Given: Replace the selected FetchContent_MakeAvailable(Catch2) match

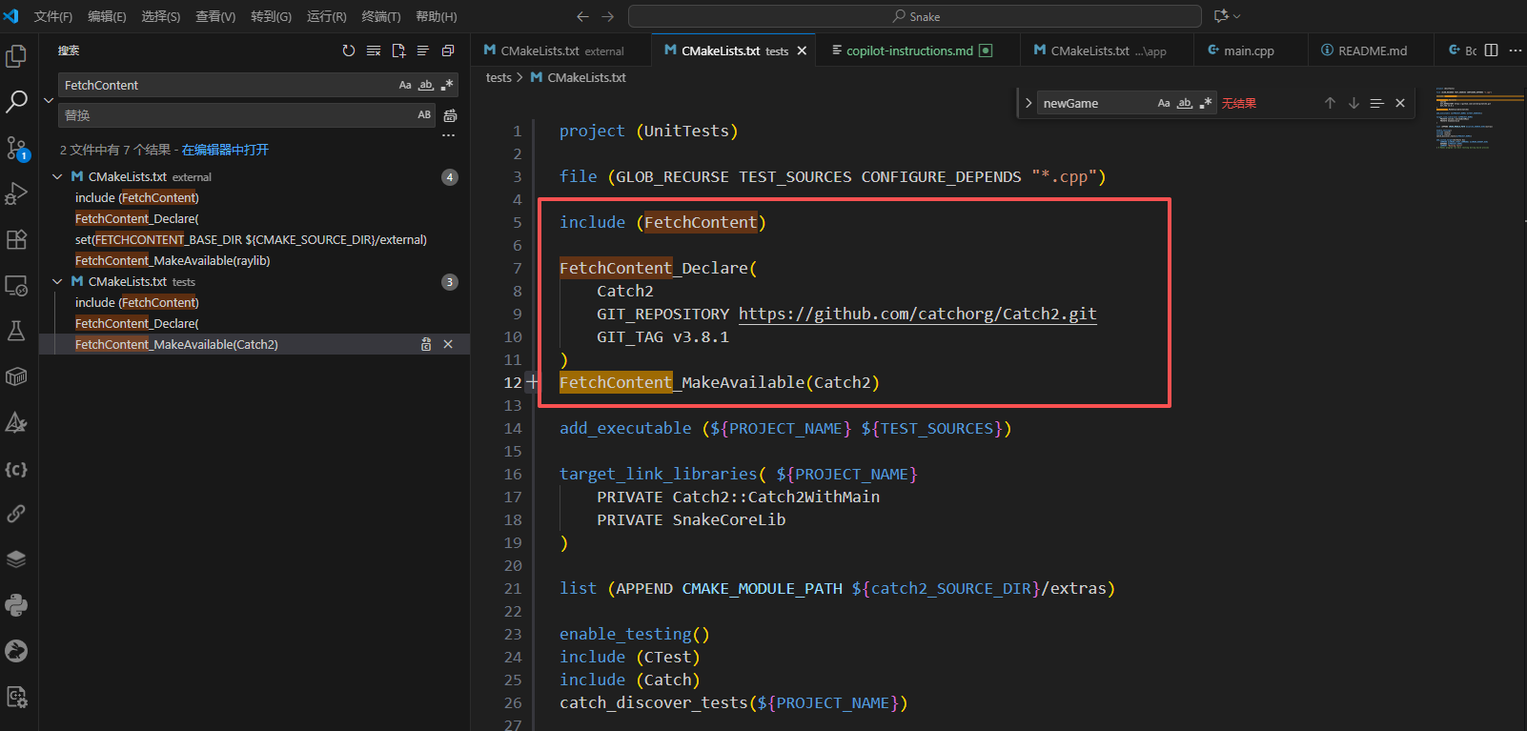Looking at the screenshot, I should pos(426,344).
